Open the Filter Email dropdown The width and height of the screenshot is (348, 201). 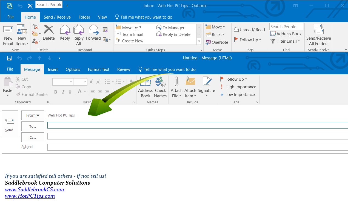(x=285, y=41)
